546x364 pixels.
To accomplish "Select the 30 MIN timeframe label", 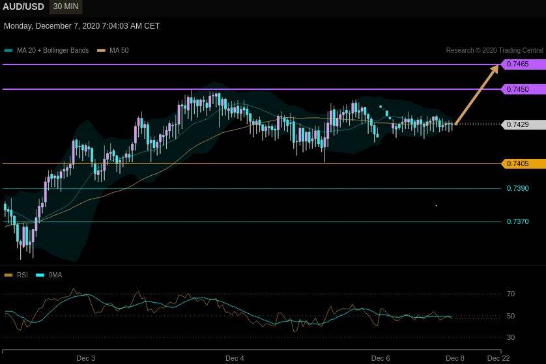I will point(66,7).
